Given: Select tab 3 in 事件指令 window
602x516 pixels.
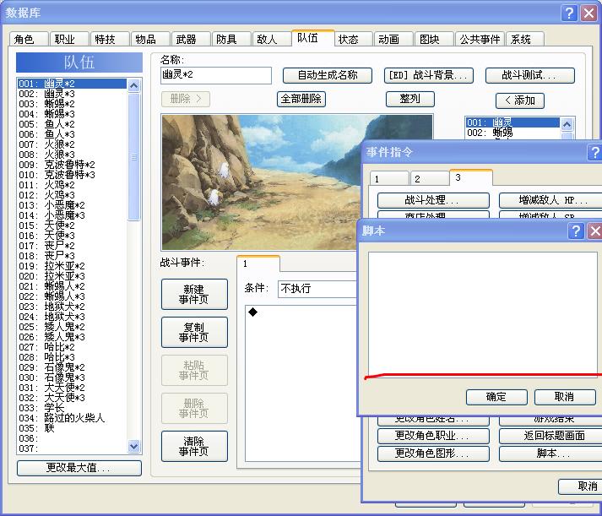Looking at the screenshot, I should click(x=470, y=177).
